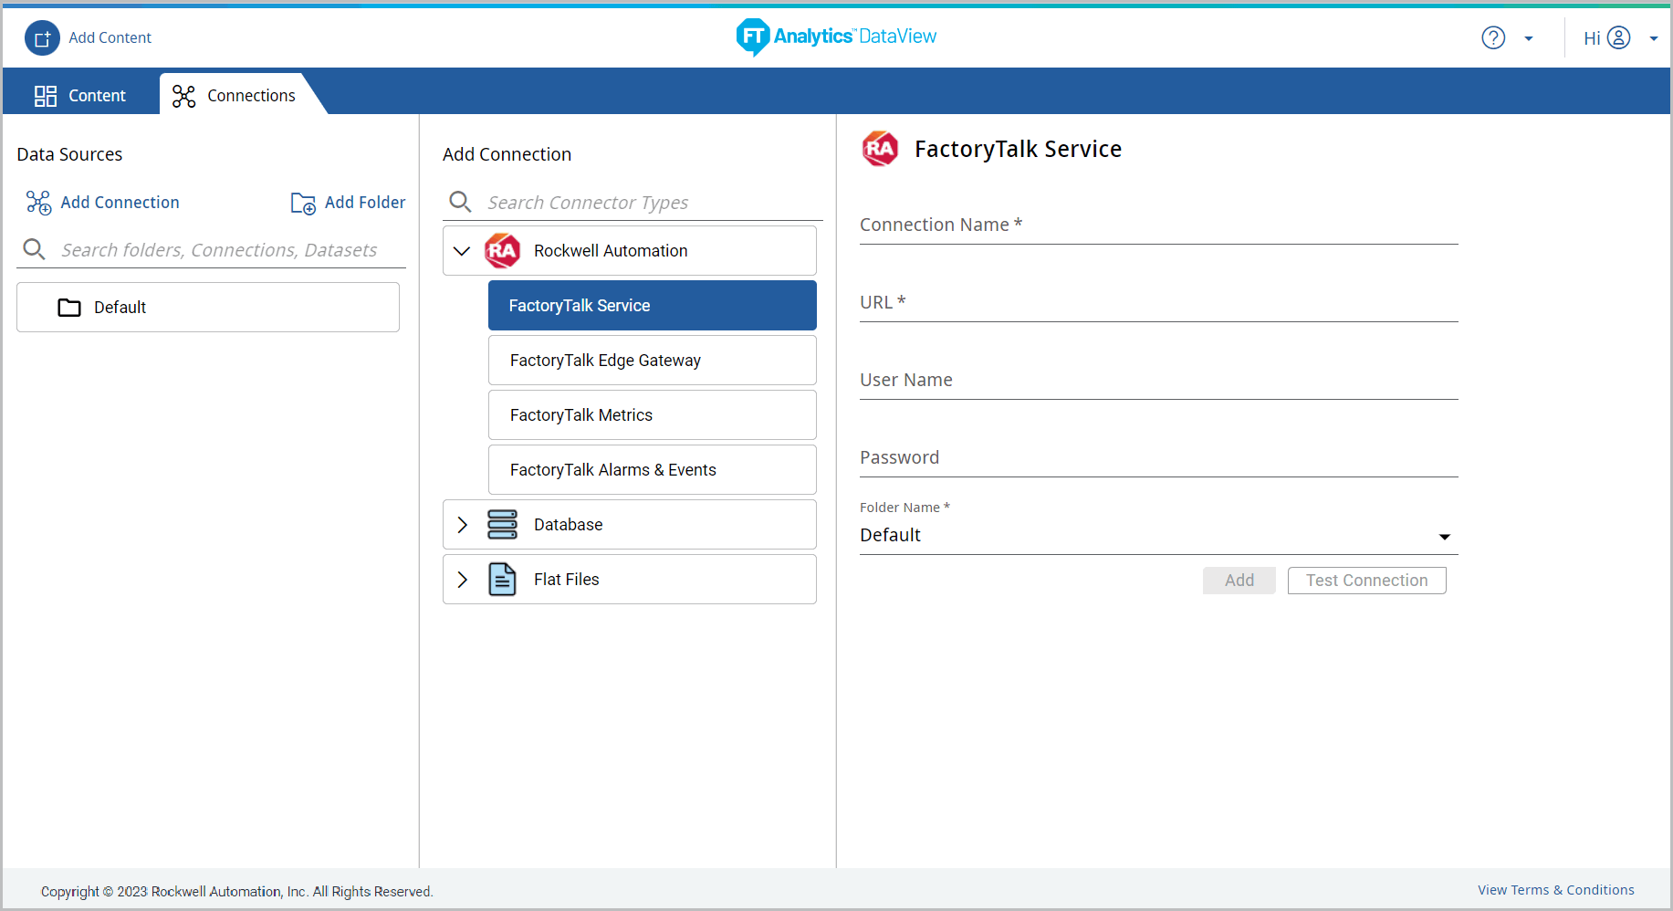
Task: Click the Data Sources heading
Action: (x=69, y=154)
